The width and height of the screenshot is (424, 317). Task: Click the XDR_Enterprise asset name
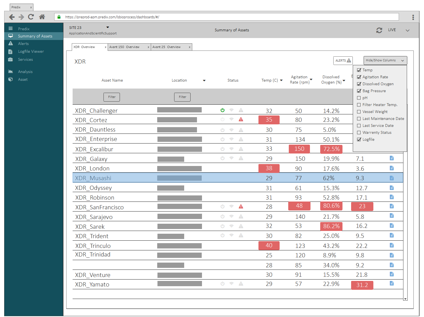click(x=96, y=139)
